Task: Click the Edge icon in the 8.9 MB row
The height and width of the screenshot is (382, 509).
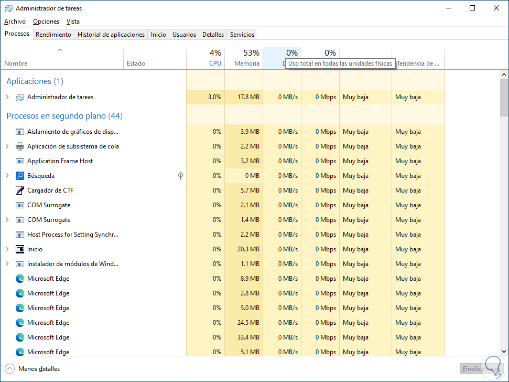Action: (x=20, y=279)
